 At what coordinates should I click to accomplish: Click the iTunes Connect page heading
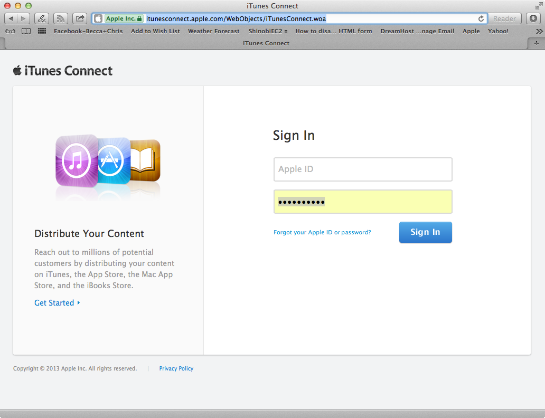pos(69,71)
